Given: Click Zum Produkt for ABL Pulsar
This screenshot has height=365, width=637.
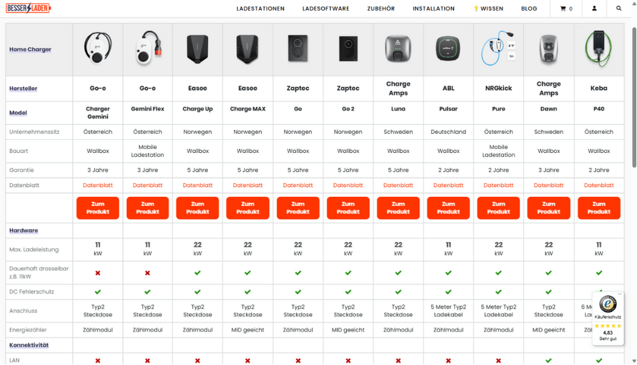Looking at the screenshot, I should coord(448,208).
